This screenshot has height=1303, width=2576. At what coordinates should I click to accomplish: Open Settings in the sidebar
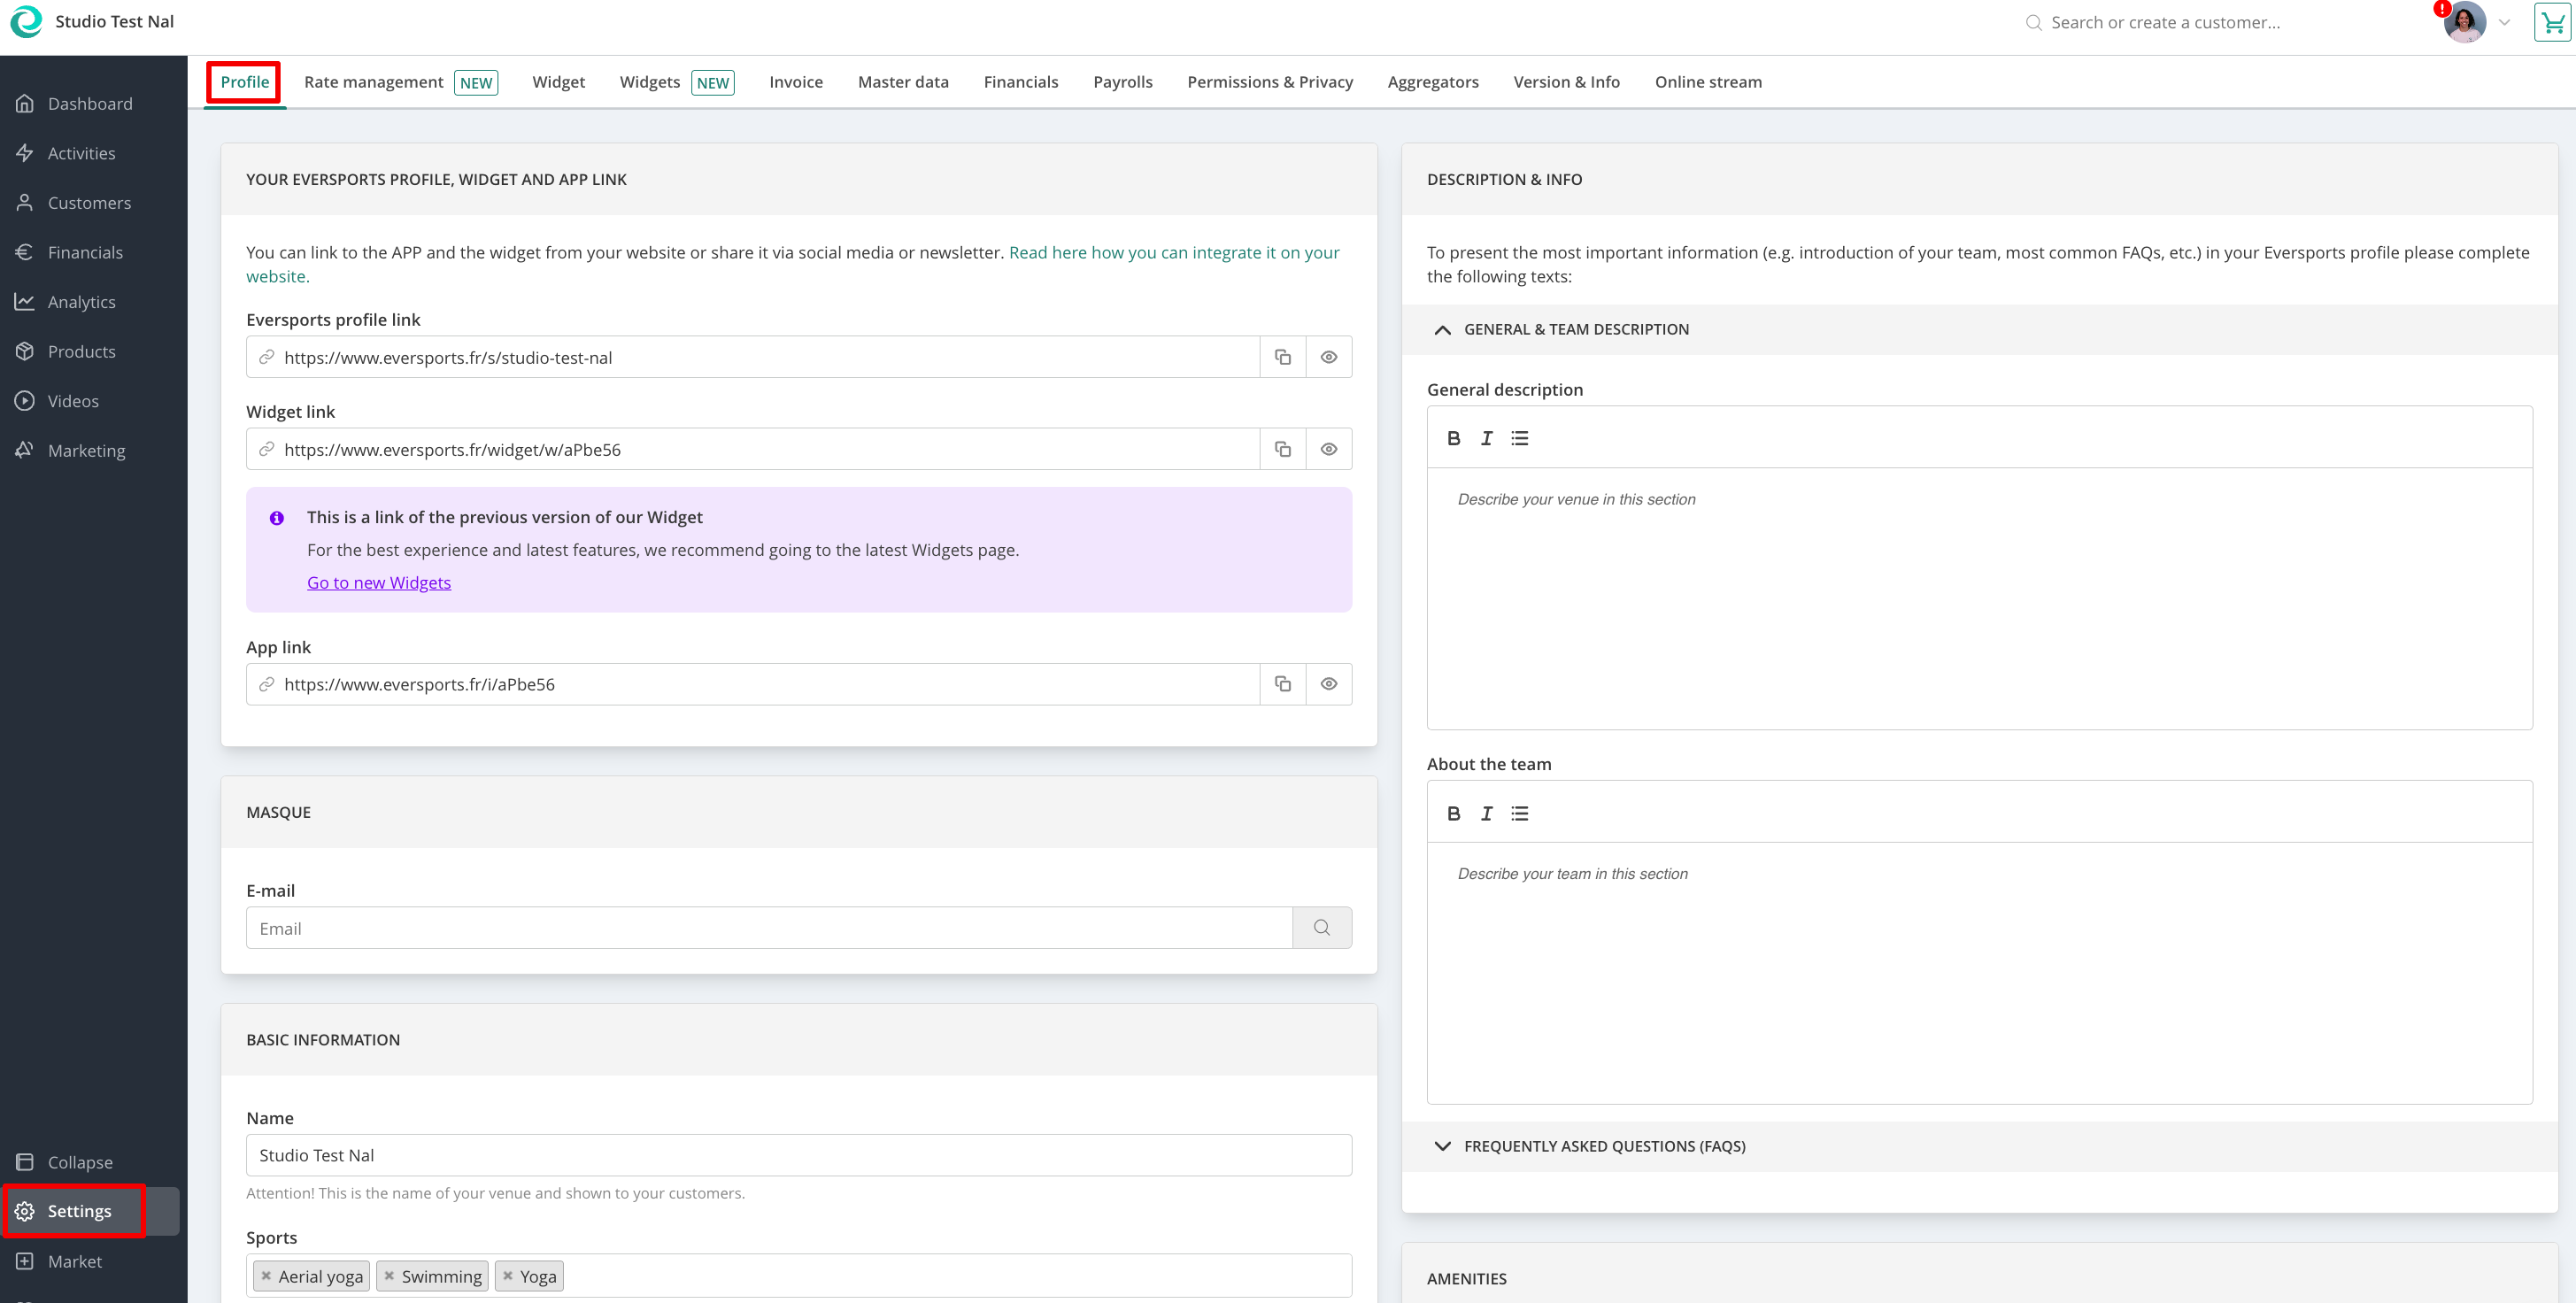tap(91, 1211)
